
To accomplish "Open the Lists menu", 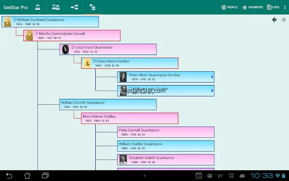I will pyautogui.click(x=273, y=7).
